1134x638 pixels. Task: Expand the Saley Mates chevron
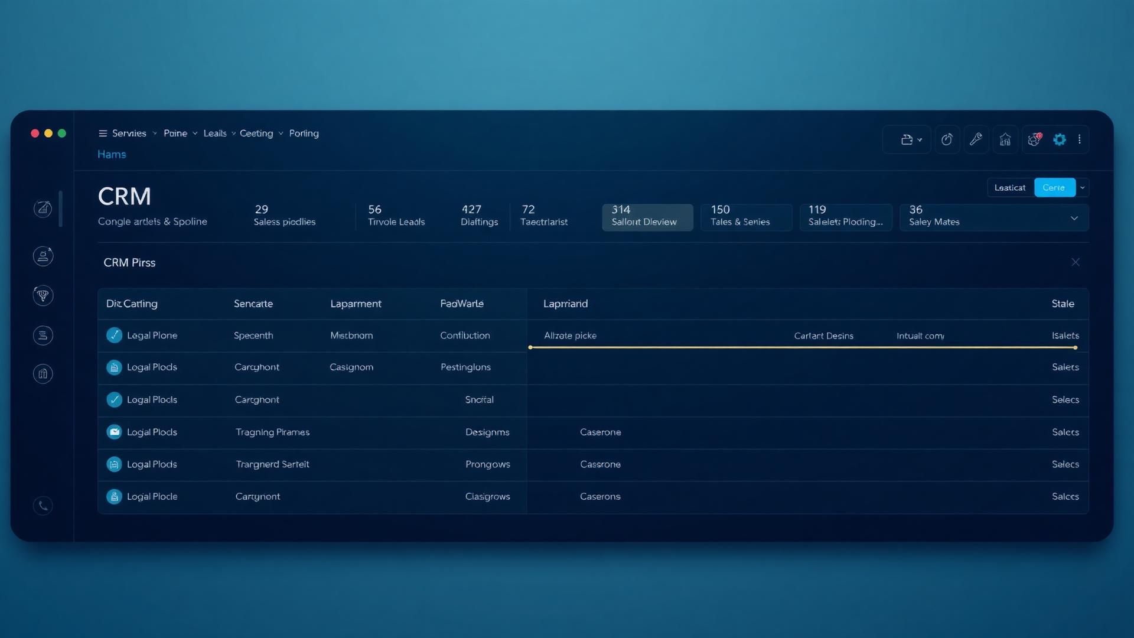point(1074,218)
